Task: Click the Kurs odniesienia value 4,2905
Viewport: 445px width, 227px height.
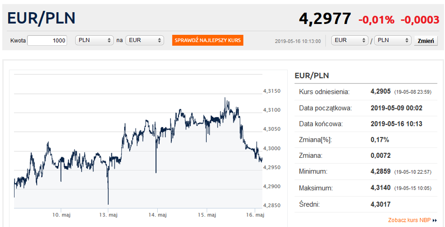Action: [380, 91]
